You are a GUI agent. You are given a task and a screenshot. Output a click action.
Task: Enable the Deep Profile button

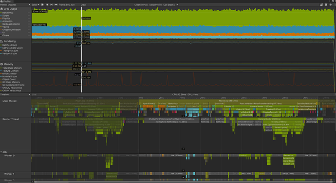pos(155,5)
